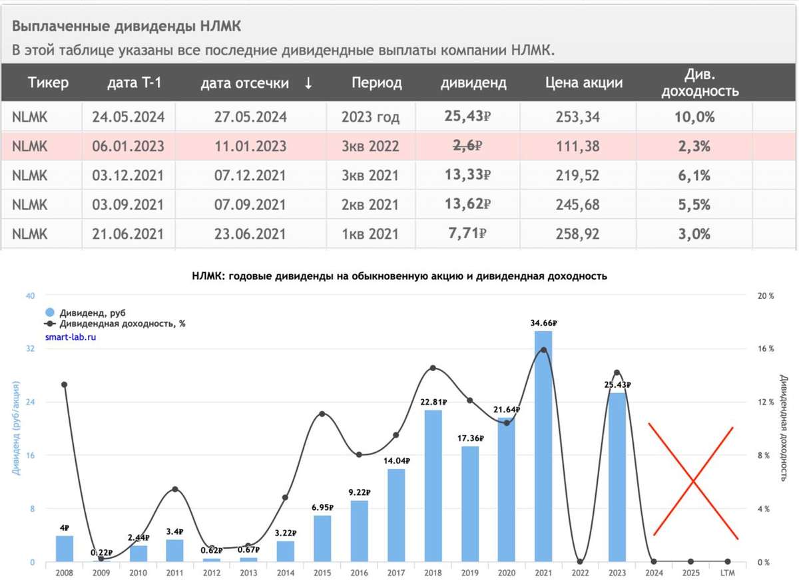The height and width of the screenshot is (588, 799).
Task: Sort by the 'дата отсечки' arrow icon
Action: 308,83
